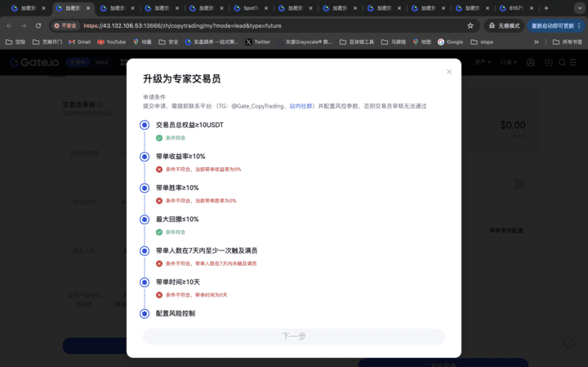Open the 所有书签 folder
This screenshot has height=367, width=588.
click(x=568, y=42)
